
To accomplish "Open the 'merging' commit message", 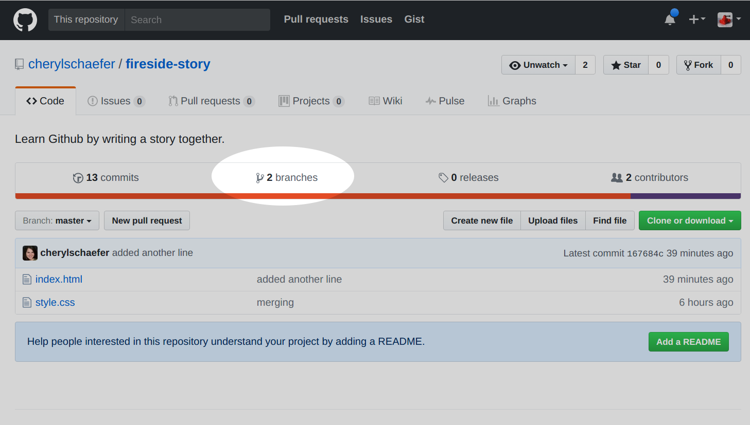I will click(275, 303).
